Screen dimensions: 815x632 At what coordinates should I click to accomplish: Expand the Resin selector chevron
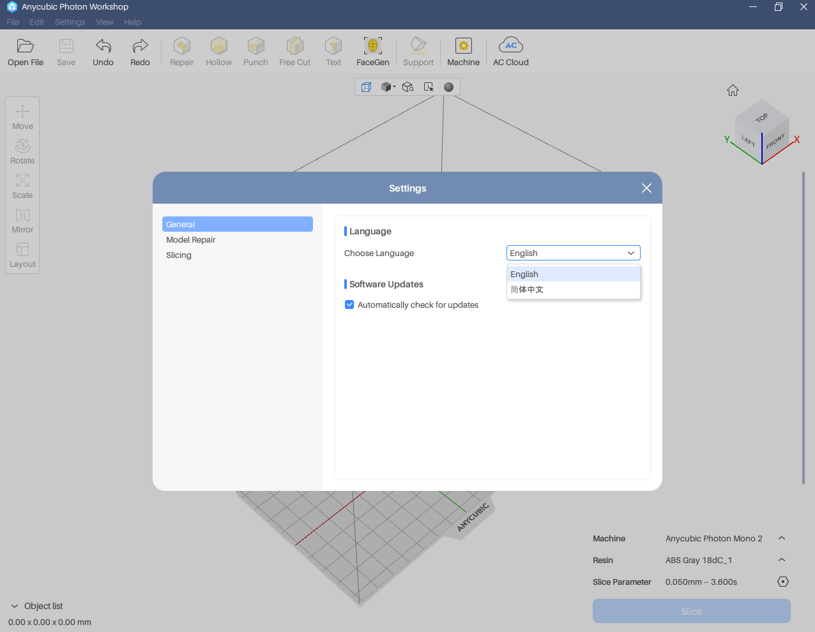click(782, 560)
